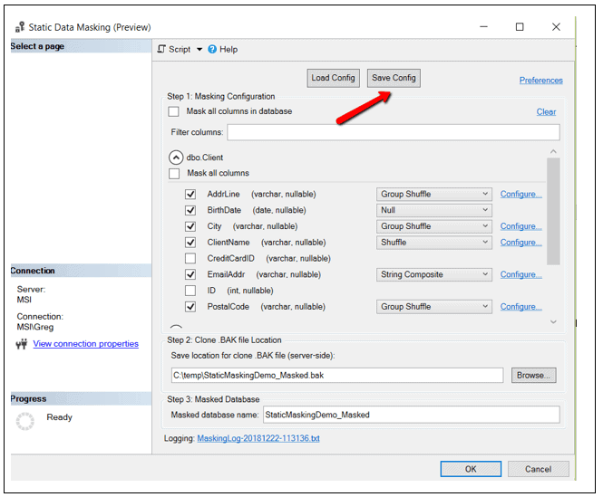The image size is (603, 497).
Task: Tick the ID column checkbox
Action: pos(190,291)
